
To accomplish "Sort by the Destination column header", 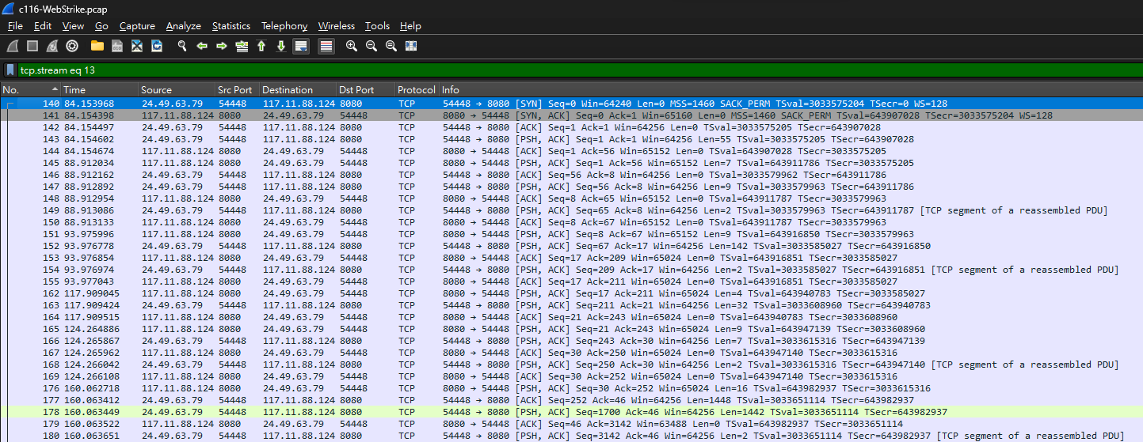I will pyautogui.click(x=298, y=90).
